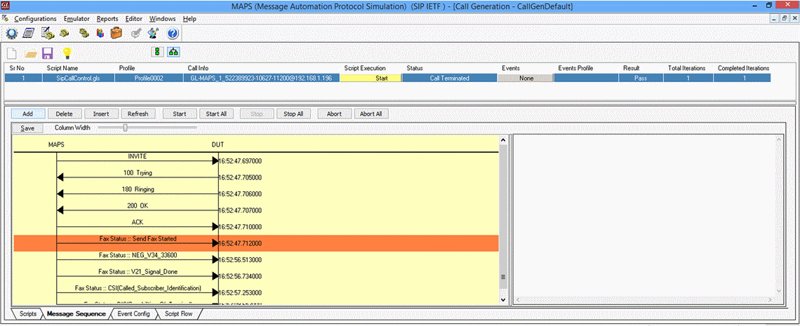Click the empty Events Profile cell

(586, 79)
